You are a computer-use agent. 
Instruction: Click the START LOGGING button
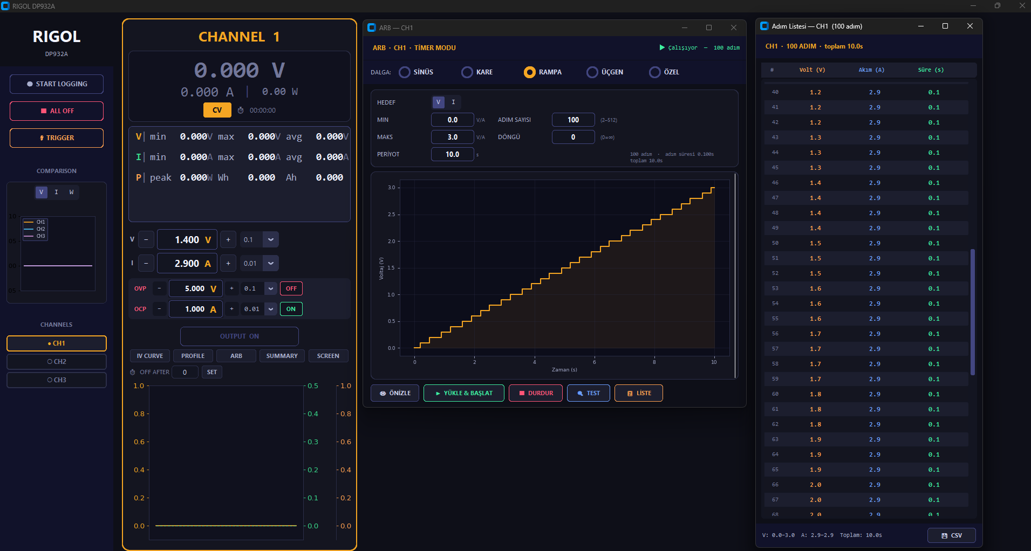tap(57, 84)
